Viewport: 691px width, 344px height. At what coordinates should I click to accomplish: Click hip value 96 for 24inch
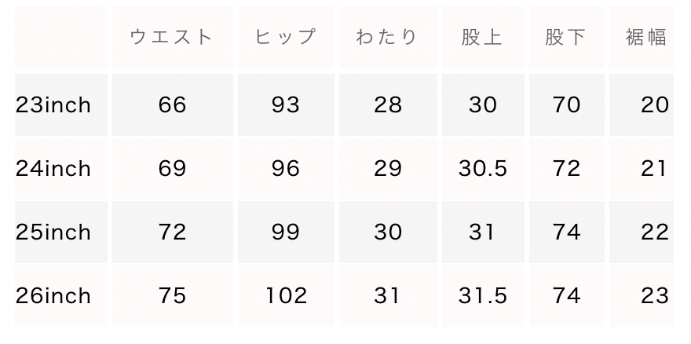(285, 169)
